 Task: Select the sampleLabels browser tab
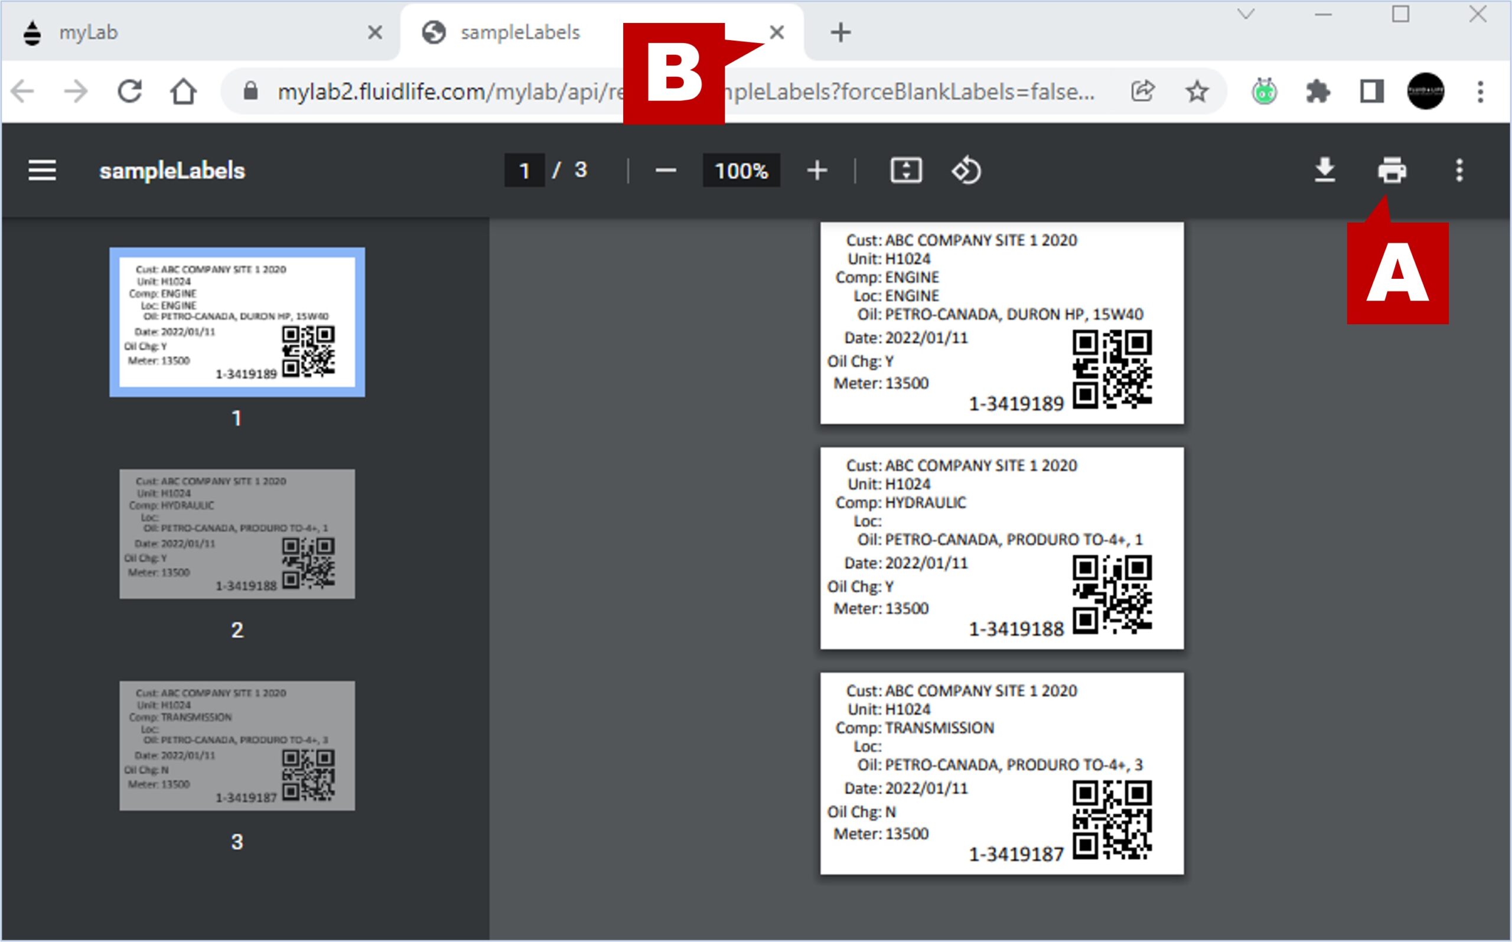(520, 32)
